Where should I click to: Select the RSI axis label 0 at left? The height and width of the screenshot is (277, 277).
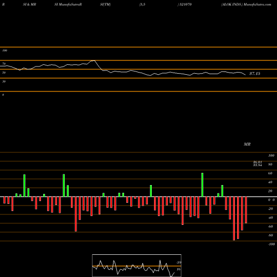[x=3, y=95]
